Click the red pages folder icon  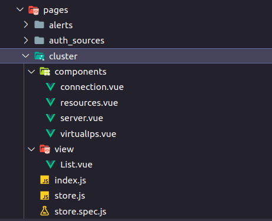(34, 10)
